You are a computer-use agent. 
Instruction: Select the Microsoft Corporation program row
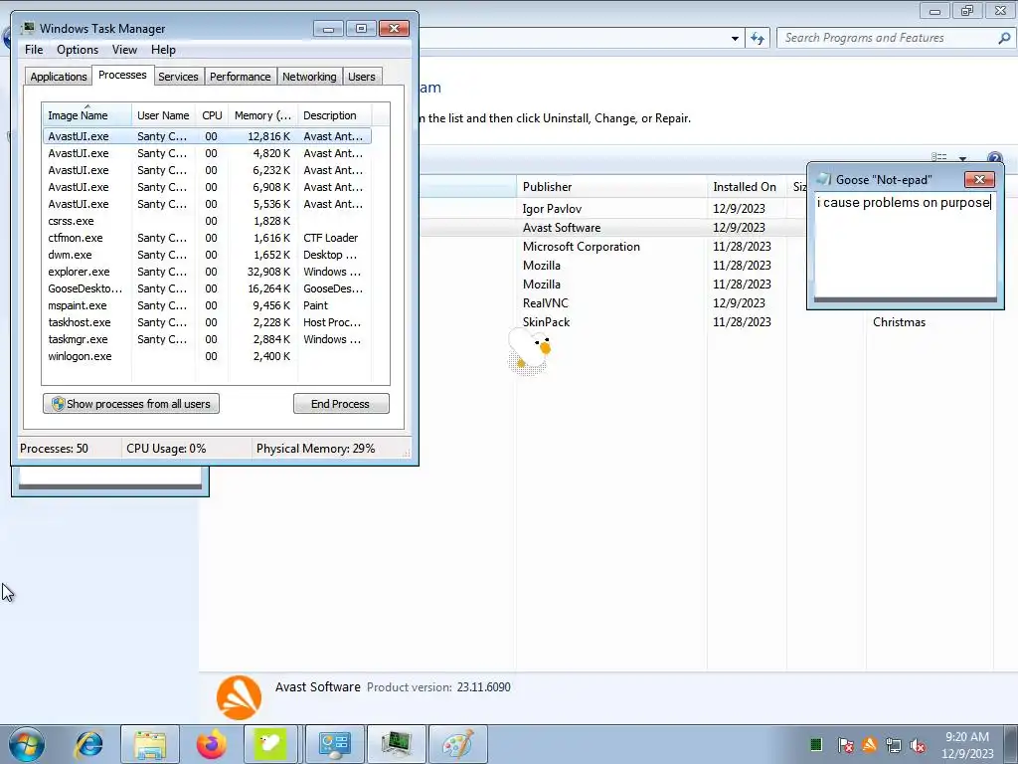612,247
